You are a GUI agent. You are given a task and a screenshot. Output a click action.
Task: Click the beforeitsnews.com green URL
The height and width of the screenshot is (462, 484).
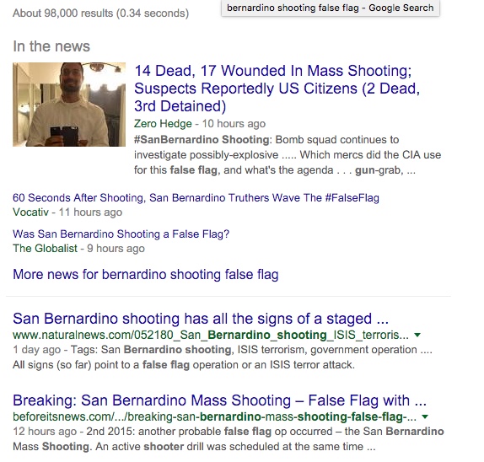pos(214,416)
